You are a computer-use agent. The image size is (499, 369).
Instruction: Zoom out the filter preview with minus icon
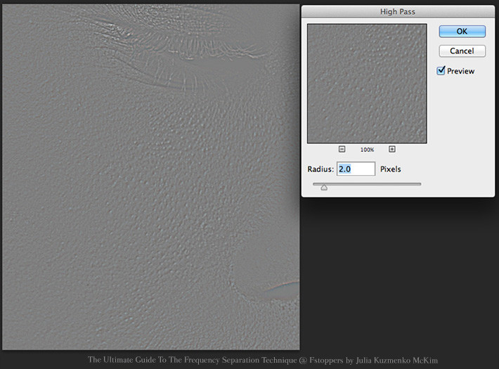coord(342,149)
